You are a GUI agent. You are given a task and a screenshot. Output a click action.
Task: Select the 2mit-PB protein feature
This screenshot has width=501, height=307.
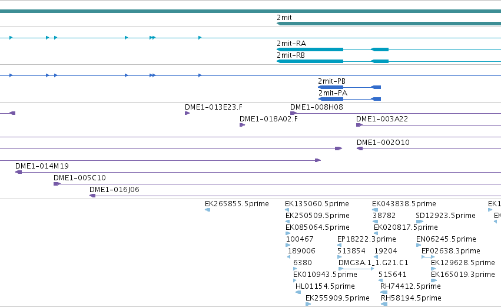point(349,87)
